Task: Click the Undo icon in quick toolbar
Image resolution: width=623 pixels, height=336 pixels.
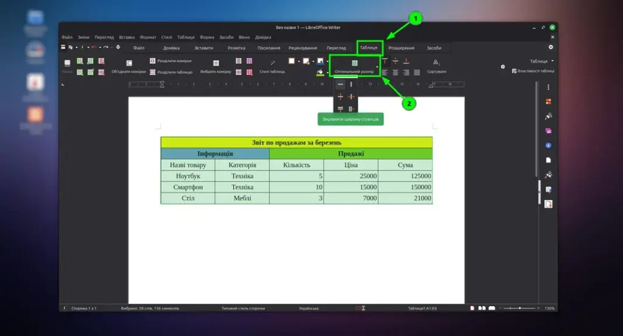Action: click(x=94, y=47)
